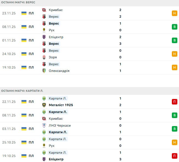This screenshot has height=162, width=179.
Task: Click loss badge for Карпати 19.10.25 match
Action: [x=174, y=156]
